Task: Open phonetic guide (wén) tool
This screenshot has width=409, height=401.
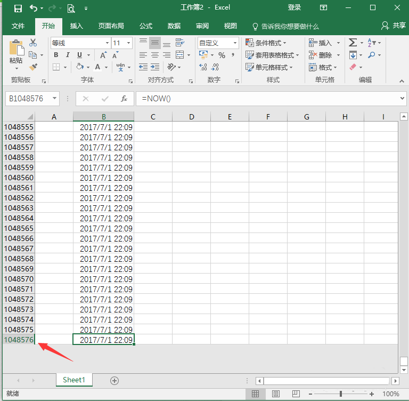Action: [x=120, y=67]
